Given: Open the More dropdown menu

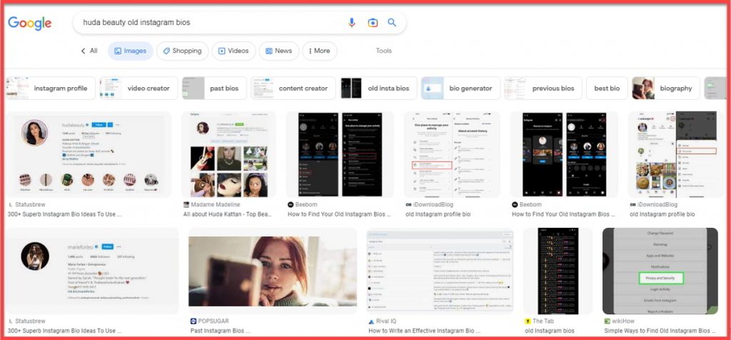Looking at the screenshot, I should point(319,51).
